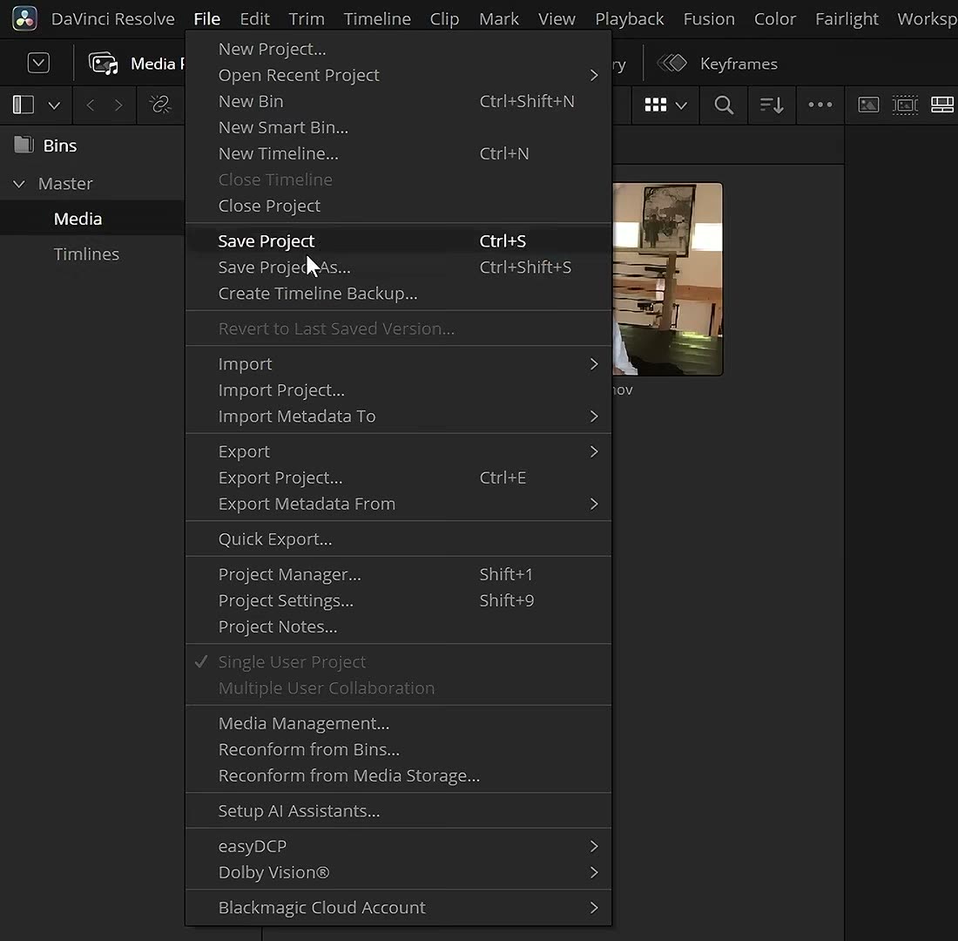Image resolution: width=958 pixels, height=941 pixels.
Task: Open the Timeline menu
Action: 377,19
